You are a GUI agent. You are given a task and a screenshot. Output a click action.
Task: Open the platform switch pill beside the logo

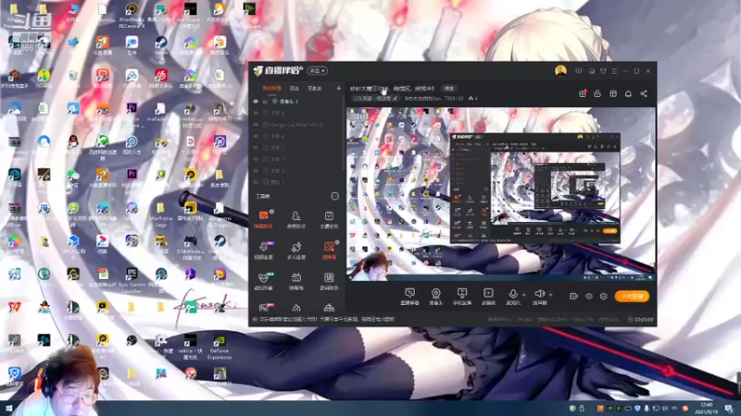(x=317, y=71)
